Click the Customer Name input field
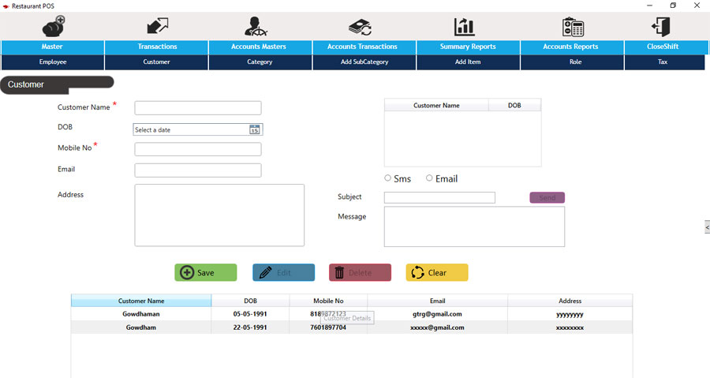The width and height of the screenshot is (710, 378). [x=197, y=108]
